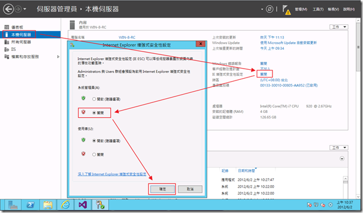The height and width of the screenshot is (213, 363).
Task: Open File Explorer from taskbar
Action: [48, 205]
